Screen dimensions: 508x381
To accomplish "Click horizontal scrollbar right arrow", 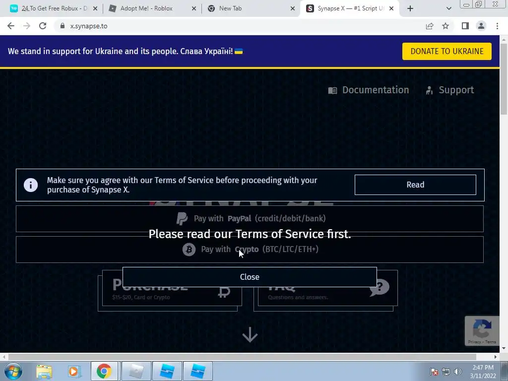I will pyautogui.click(x=496, y=357).
